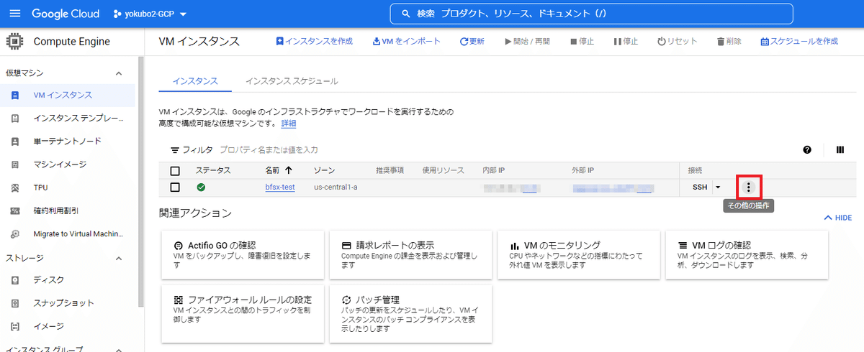This screenshot has width=864, height=352.
Task: Click the green running status icon
Action: tap(201, 187)
